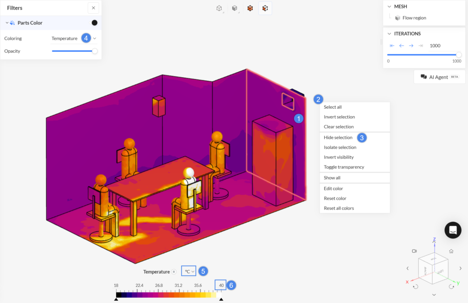468x303 pixels.
Task: Click the legend minimum value 18
Action: click(x=116, y=285)
